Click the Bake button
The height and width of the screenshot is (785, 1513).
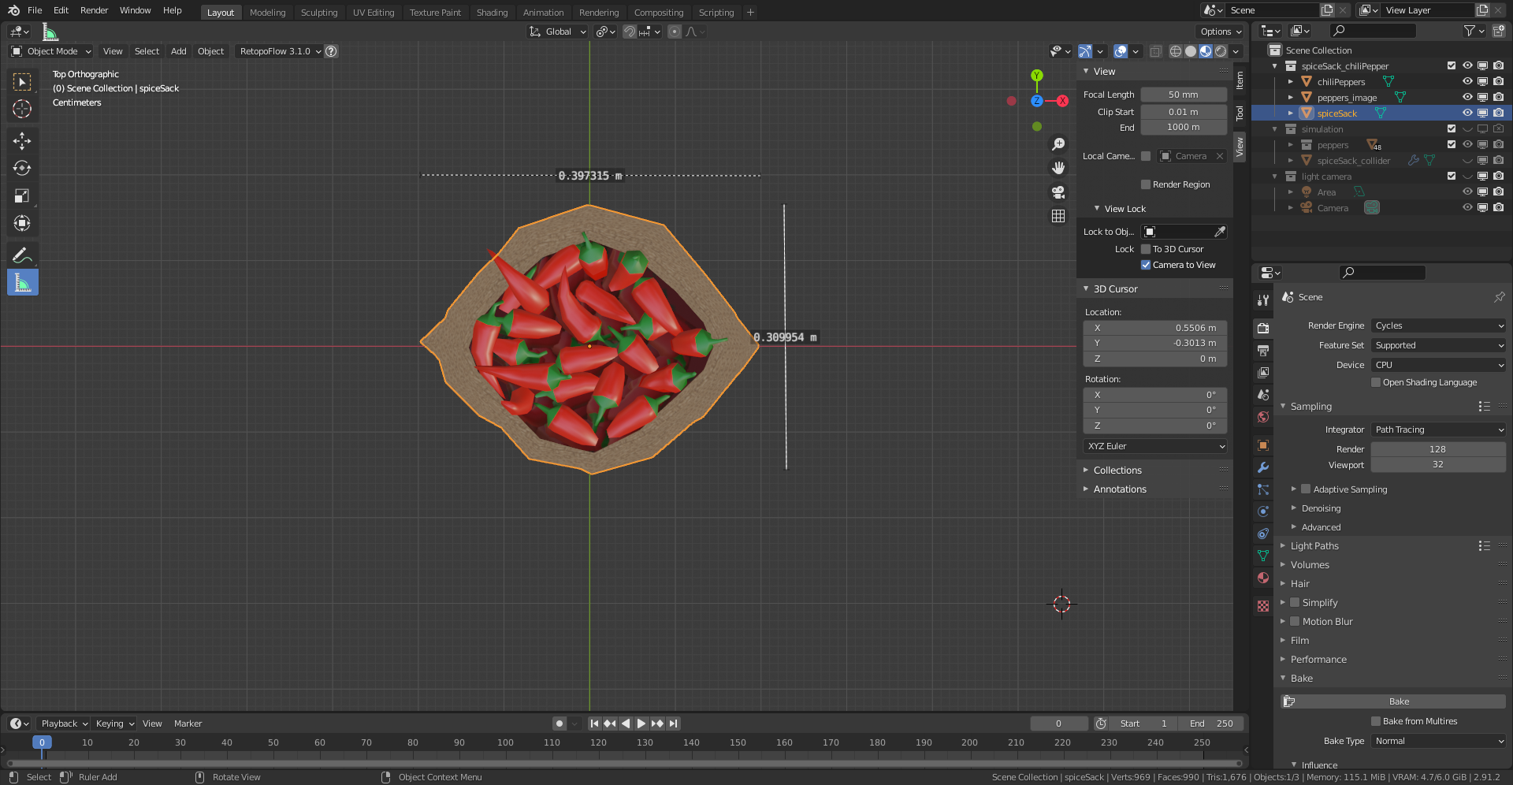pyautogui.click(x=1399, y=701)
